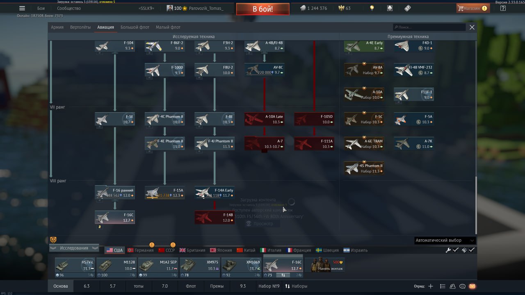This screenshot has width=525, height=295.
Task: Expand the F-104 group bracket
Action: 115,52
